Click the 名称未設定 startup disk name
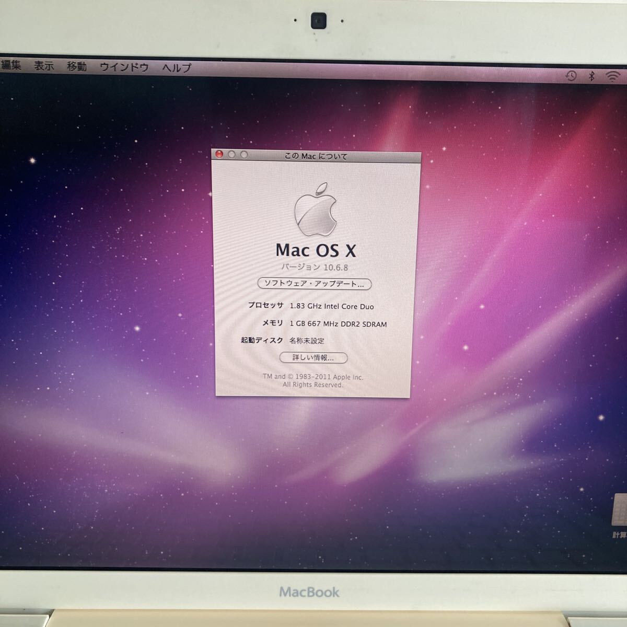 coord(307,341)
